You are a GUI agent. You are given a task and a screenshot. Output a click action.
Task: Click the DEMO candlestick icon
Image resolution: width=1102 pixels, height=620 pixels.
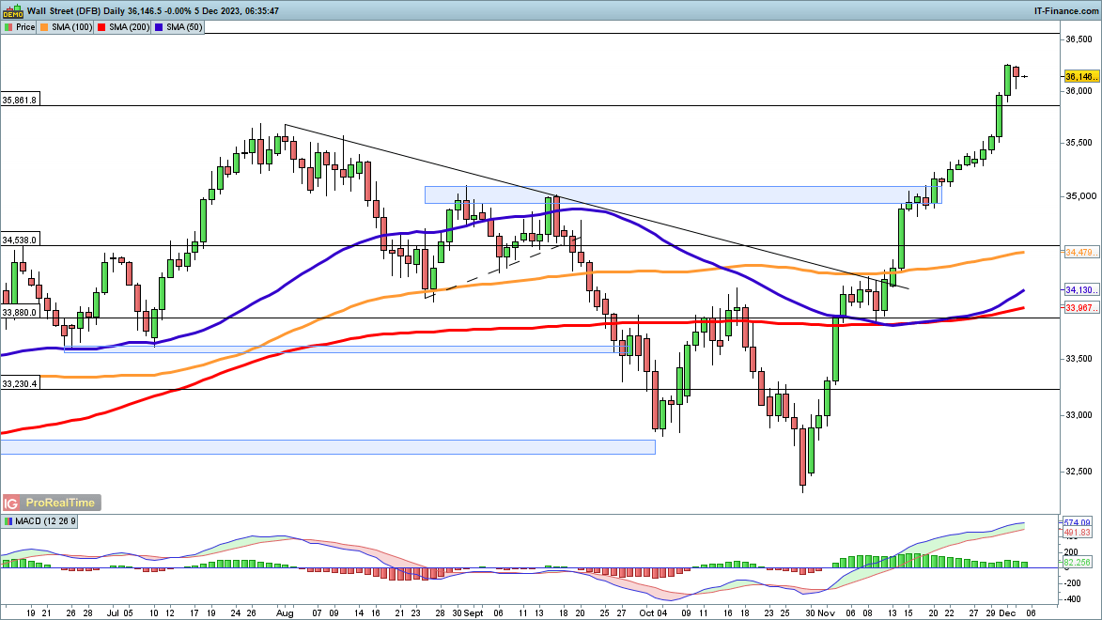[x=12, y=11]
